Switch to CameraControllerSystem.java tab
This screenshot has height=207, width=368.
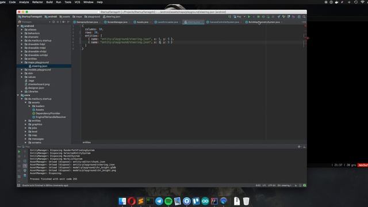coord(224,22)
